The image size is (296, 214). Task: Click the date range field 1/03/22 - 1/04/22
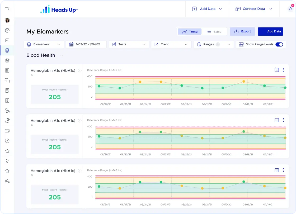(86, 44)
